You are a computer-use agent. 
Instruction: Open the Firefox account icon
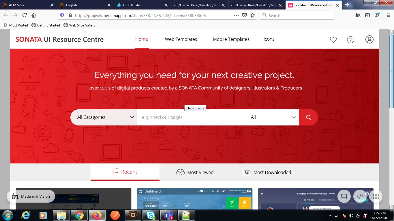[377, 16]
